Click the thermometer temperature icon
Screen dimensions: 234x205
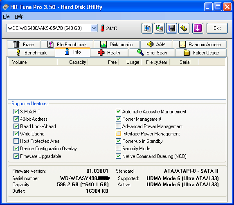click(x=102, y=28)
